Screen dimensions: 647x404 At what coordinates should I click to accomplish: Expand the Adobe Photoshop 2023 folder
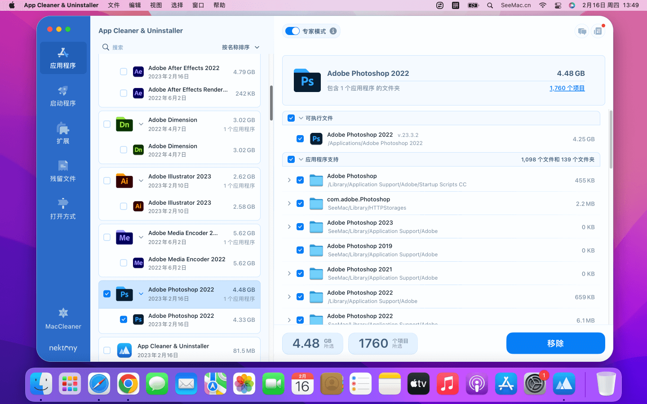point(289,227)
